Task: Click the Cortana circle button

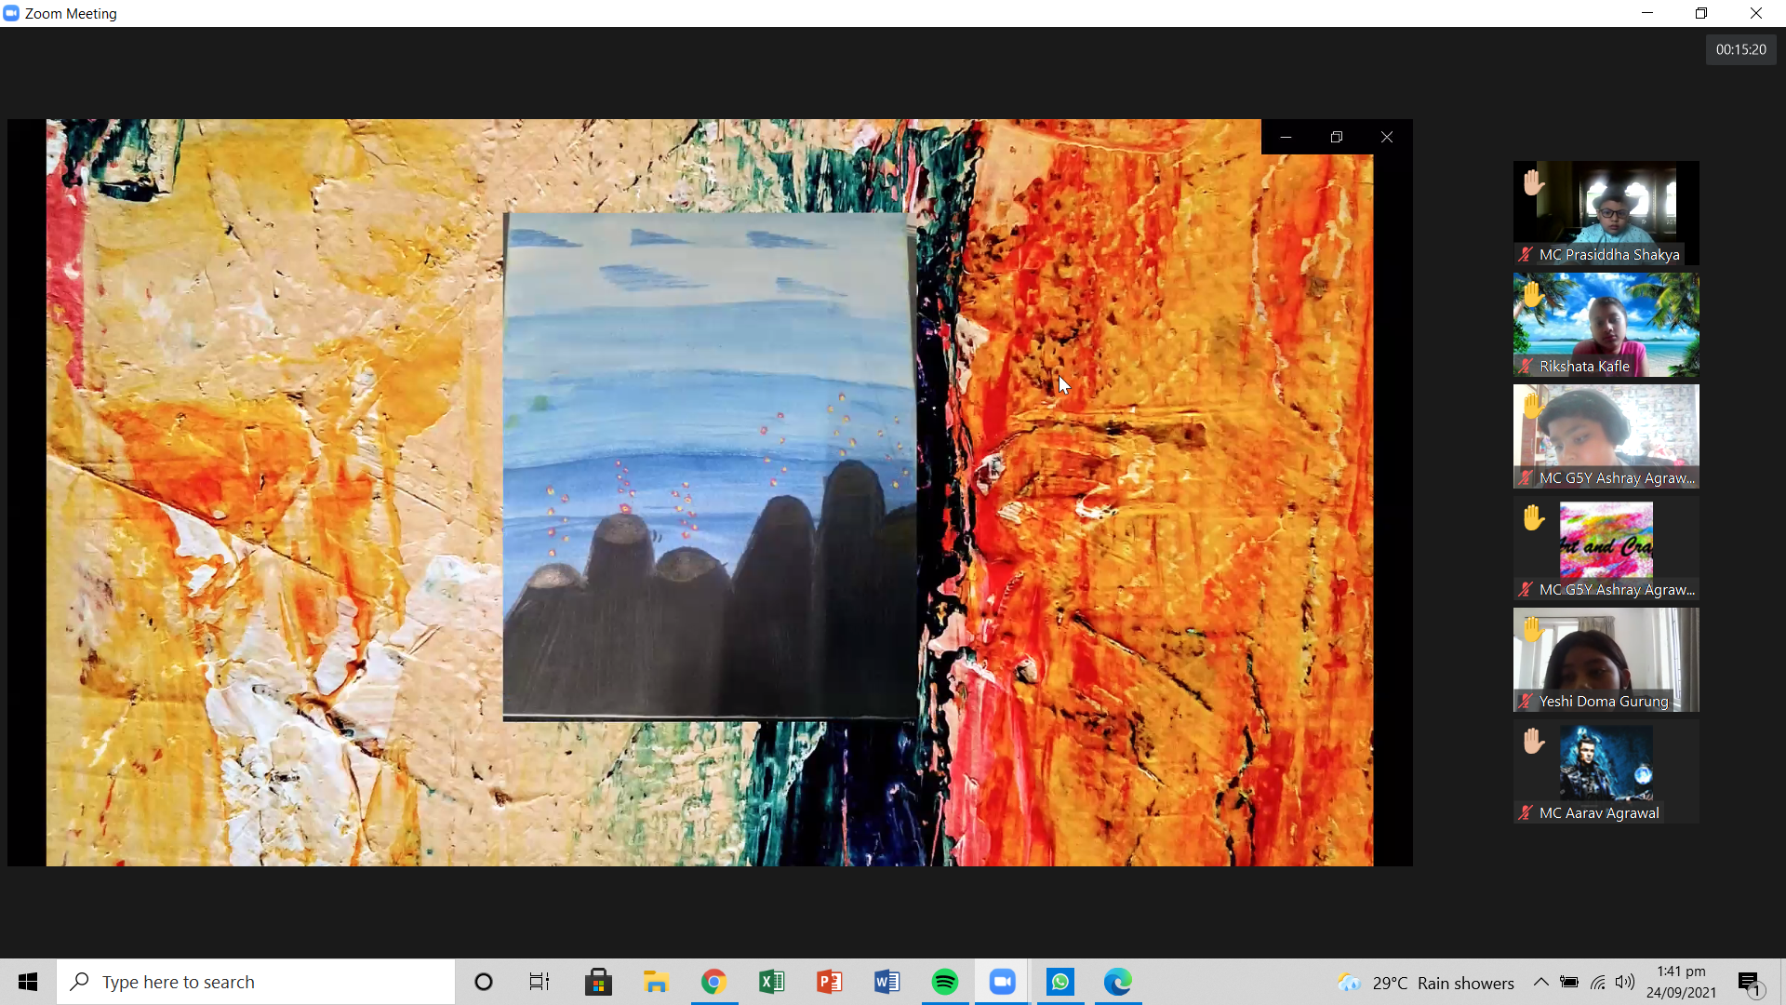Action: pos(483,982)
